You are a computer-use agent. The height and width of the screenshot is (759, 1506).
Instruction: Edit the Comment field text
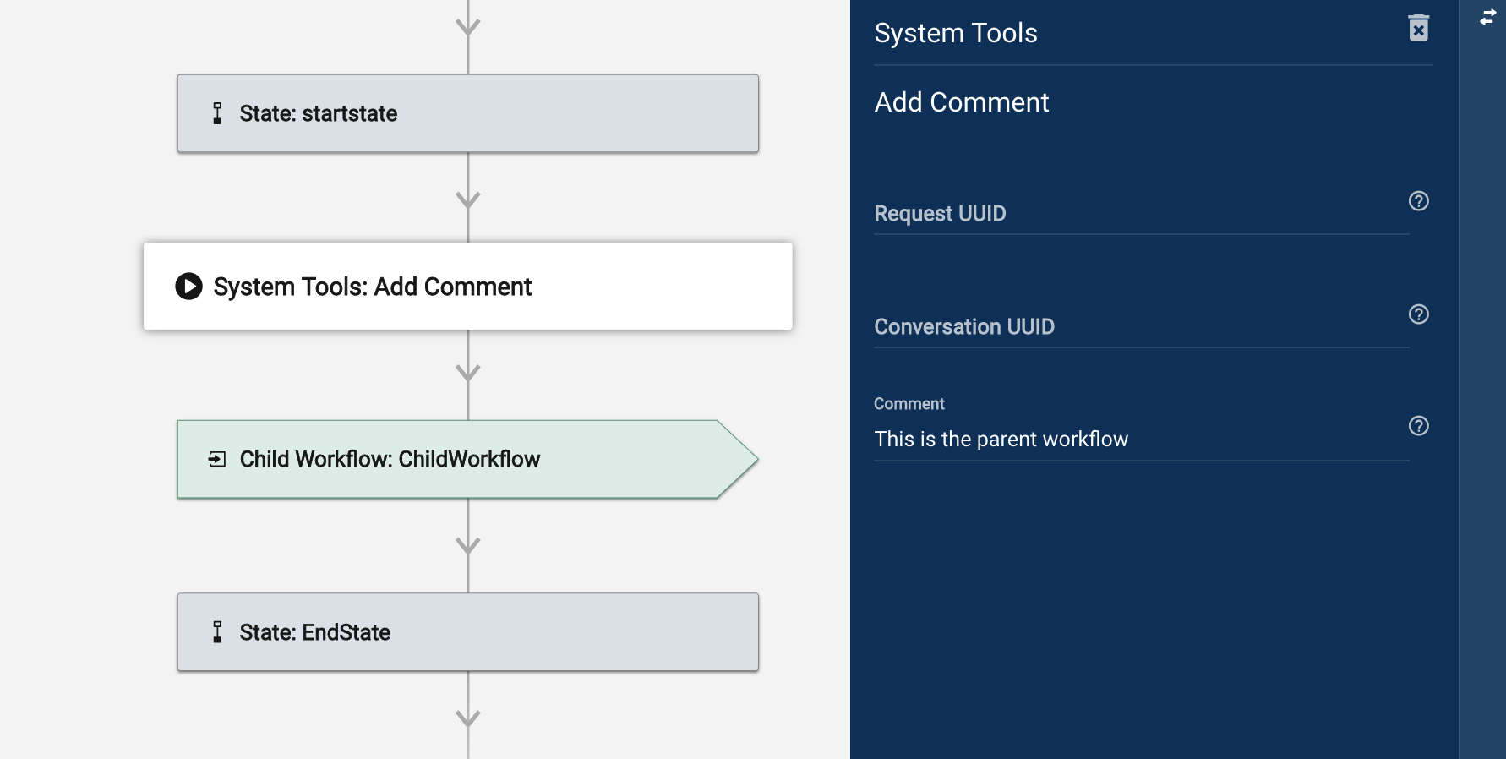tap(1141, 440)
